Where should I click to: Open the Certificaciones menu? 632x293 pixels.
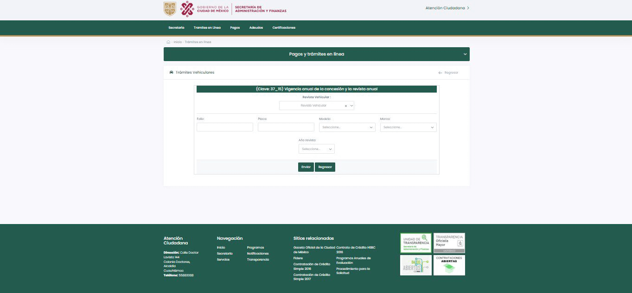[x=284, y=28]
